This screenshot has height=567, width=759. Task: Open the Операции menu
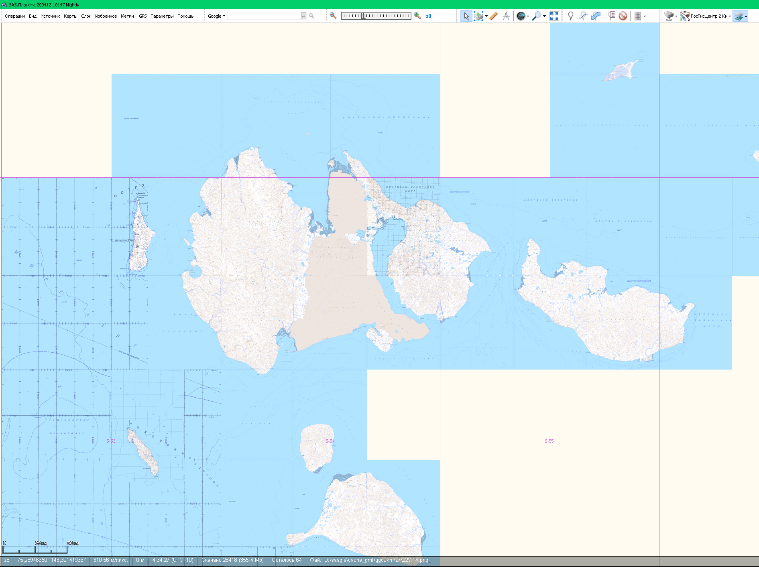tap(15, 16)
